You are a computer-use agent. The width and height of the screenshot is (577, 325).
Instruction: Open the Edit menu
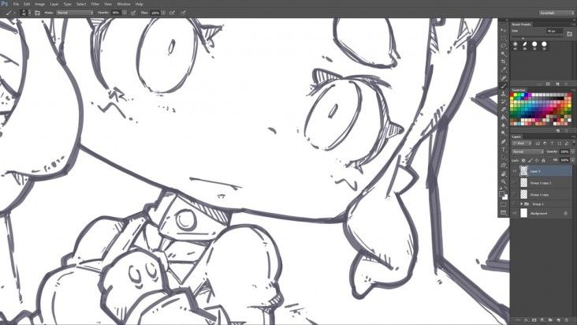27,4
